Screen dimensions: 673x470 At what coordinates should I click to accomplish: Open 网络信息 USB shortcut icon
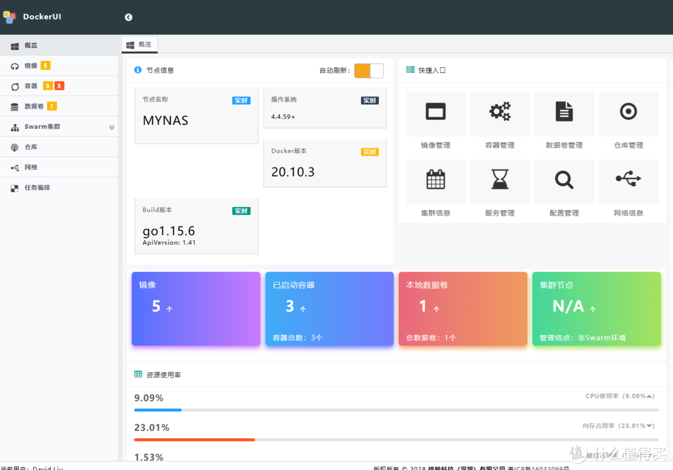coord(628,178)
